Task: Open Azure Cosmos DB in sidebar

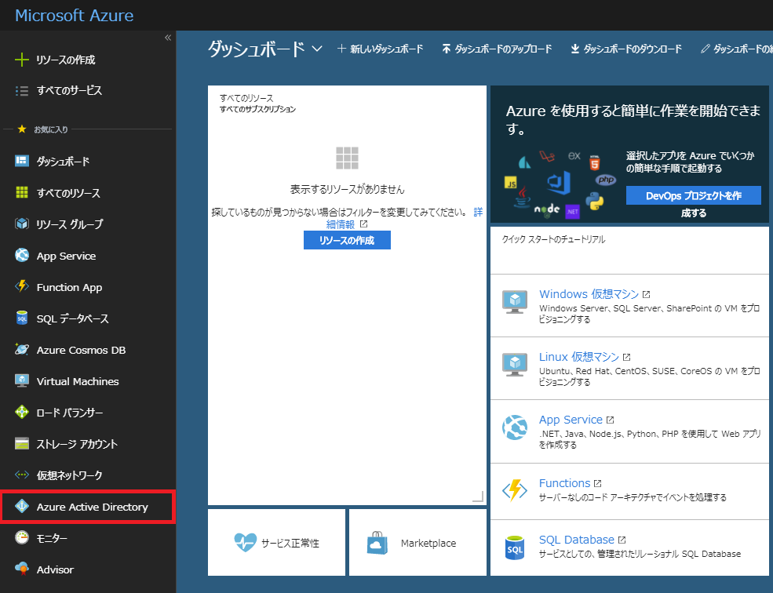Action: [81, 350]
